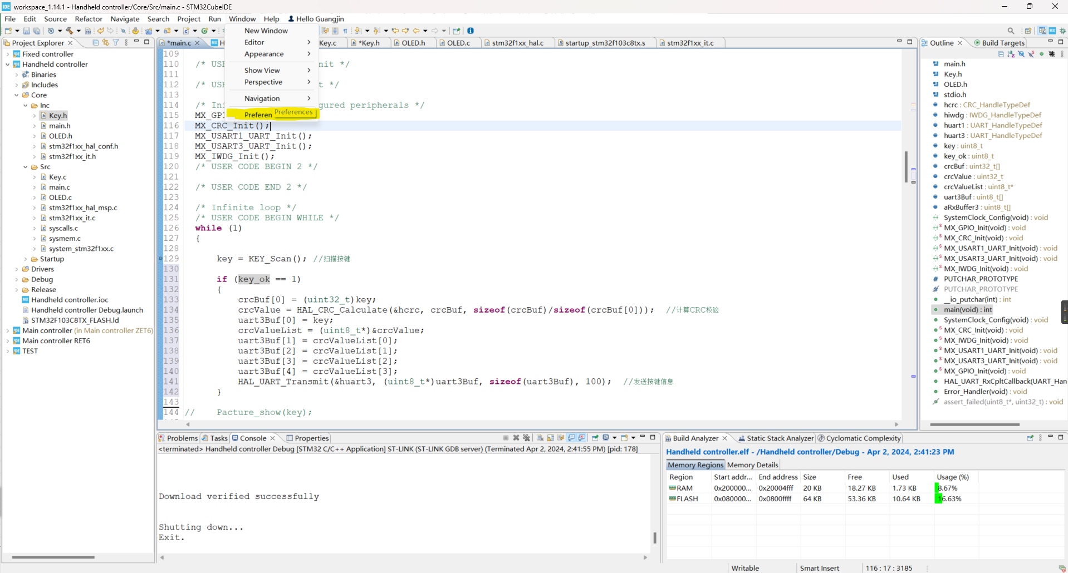Collapse the Handheld controller project
The height and width of the screenshot is (573, 1068).
pyautogui.click(x=7, y=65)
